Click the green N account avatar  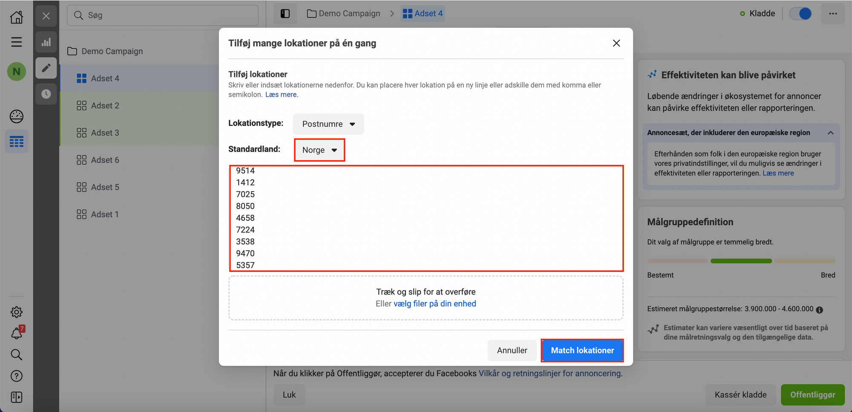(17, 72)
